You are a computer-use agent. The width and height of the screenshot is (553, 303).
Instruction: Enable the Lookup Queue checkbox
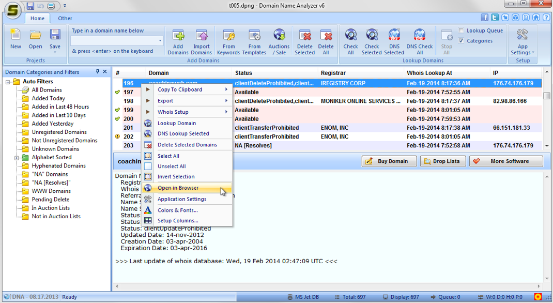(x=462, y=31)
